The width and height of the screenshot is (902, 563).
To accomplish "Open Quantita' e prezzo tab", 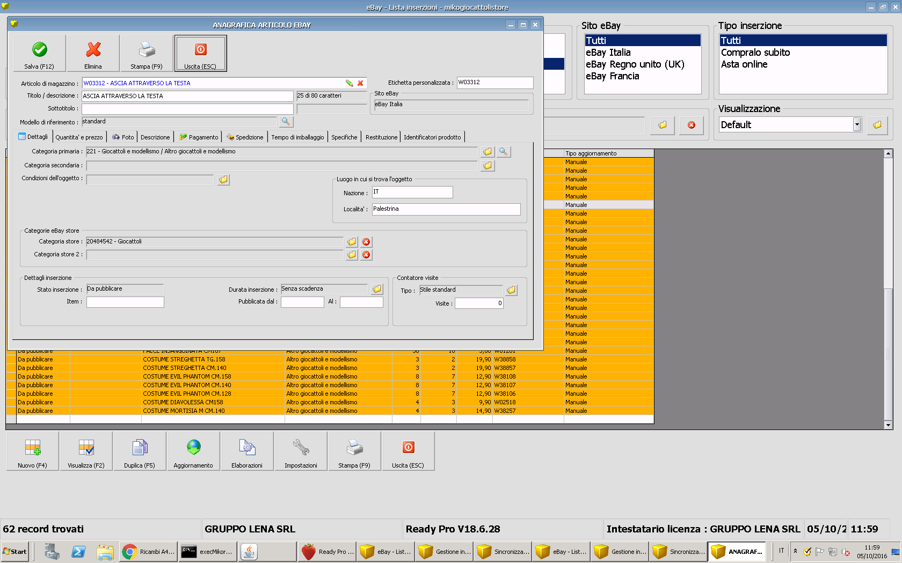I will pos(79,137).
